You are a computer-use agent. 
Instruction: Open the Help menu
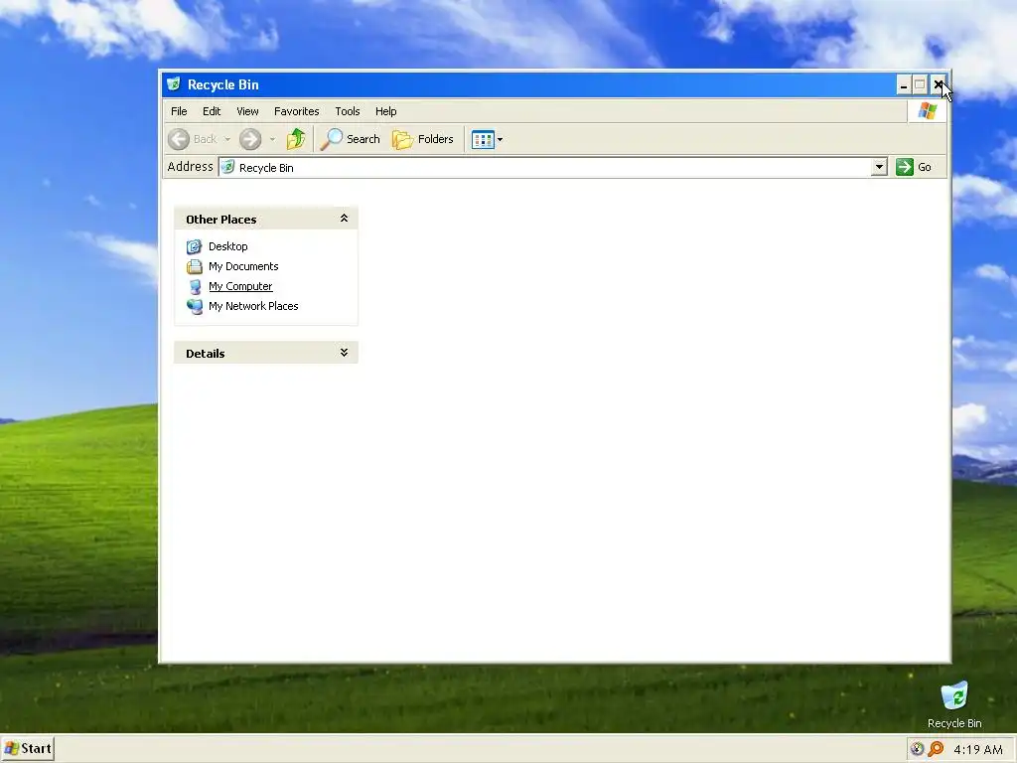click(x=386, y=111)
